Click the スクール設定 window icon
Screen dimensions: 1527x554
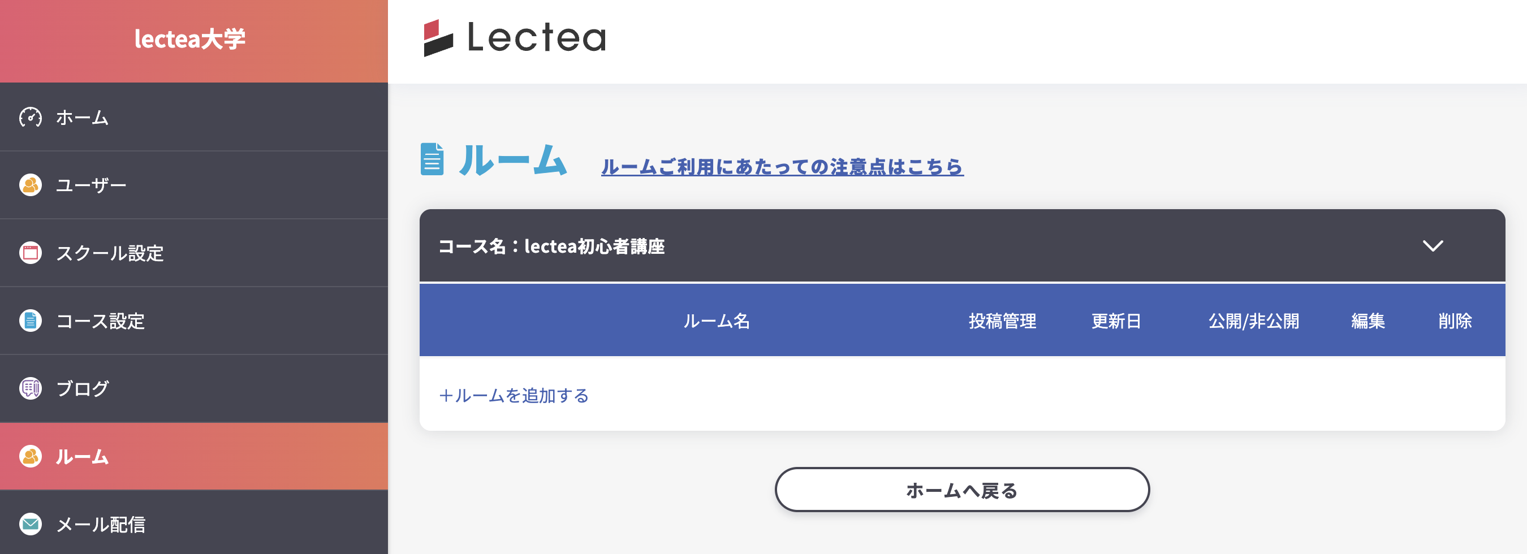(30, 253)
